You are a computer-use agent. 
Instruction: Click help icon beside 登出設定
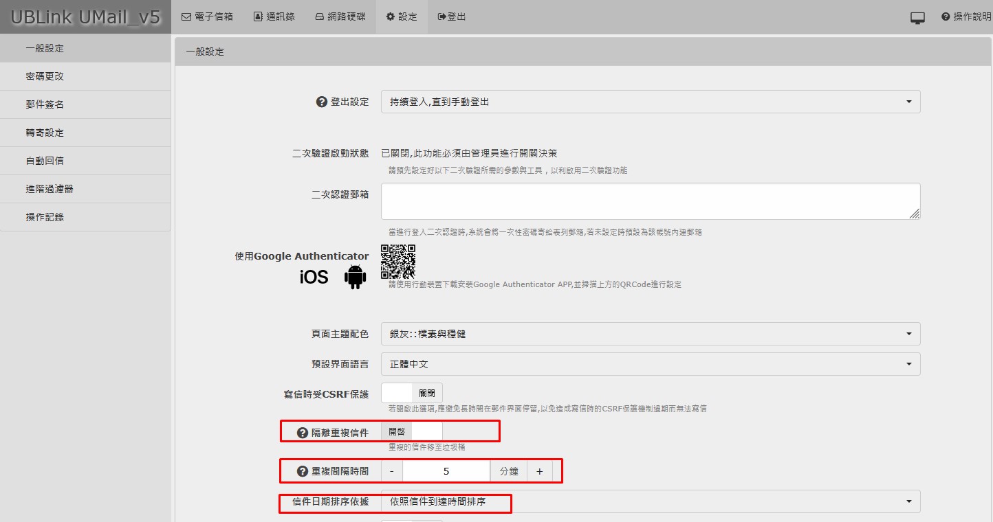(x=321, y=102)
